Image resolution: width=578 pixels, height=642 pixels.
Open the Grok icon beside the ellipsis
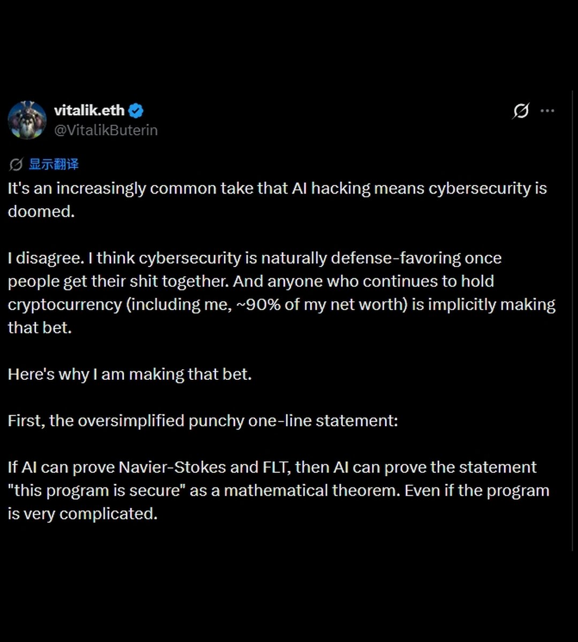tap(521, 111)
